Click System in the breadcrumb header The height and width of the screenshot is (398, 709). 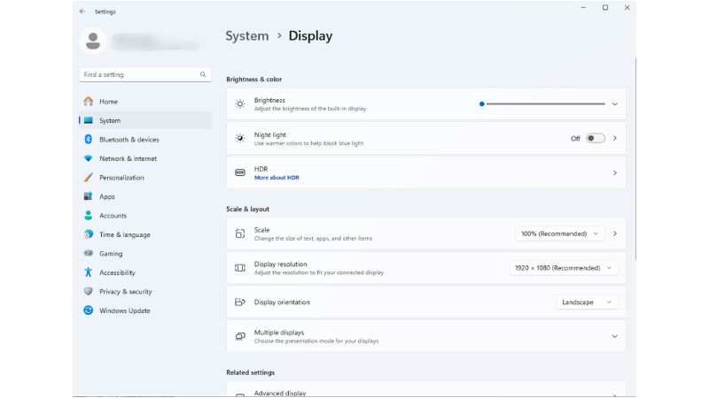coord(246,36)
